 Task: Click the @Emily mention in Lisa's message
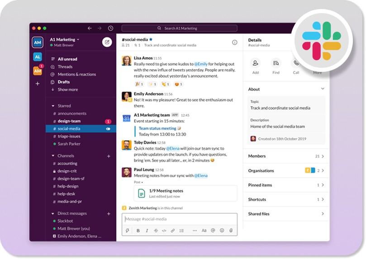201,64
